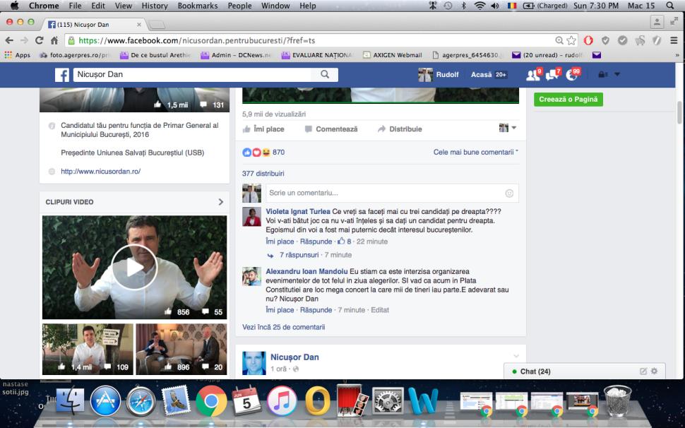Play the Clipuri Video featured video
685x428 pixels.
coord(134,267)
